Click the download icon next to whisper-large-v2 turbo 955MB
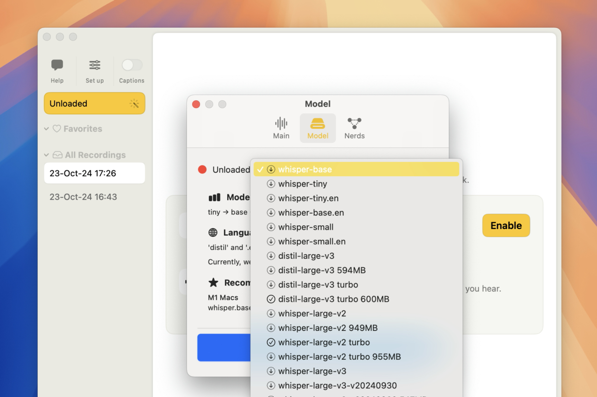 click(271, 357)
